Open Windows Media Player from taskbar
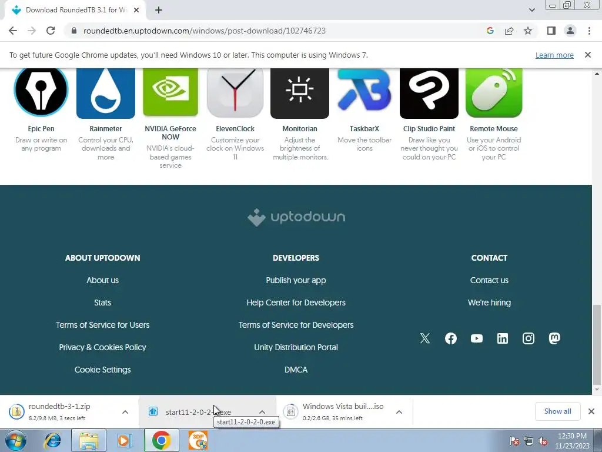 (x=124, y=440)
